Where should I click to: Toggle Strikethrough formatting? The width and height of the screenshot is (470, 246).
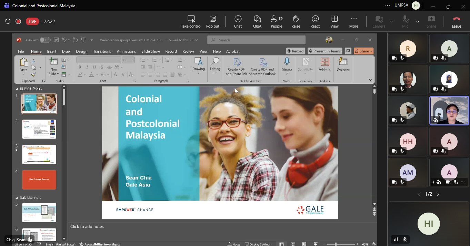coord(109,67)
